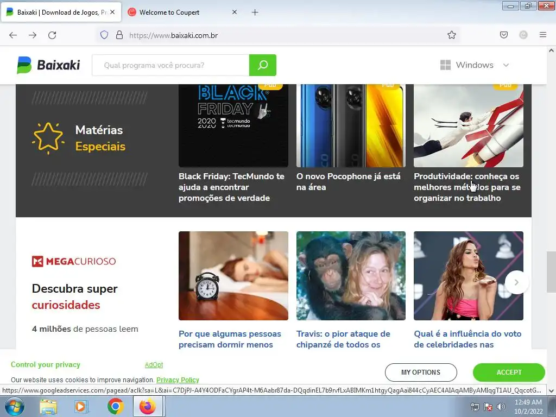Go back using browser back arrow
The width and height of the screenshot is (556, 417).
pyautogui.click(x=13, y=35)
